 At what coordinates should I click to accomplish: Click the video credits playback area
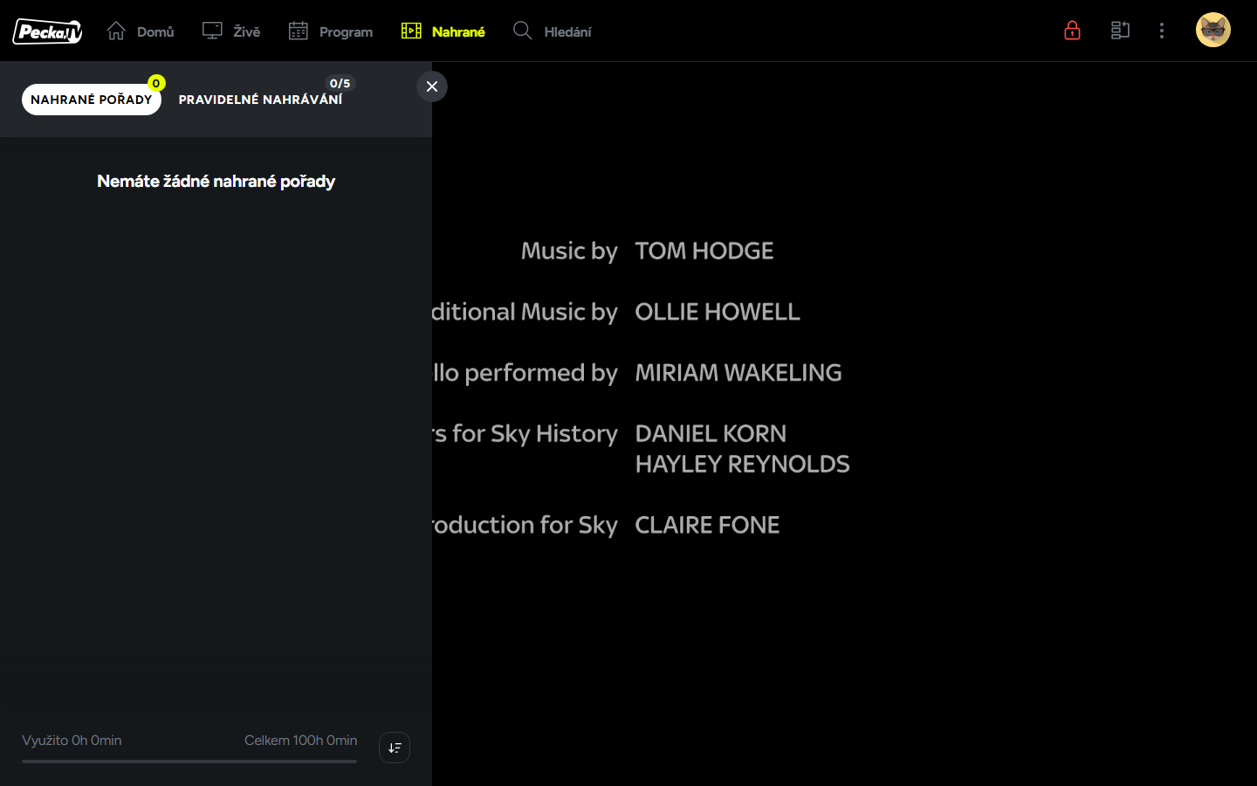[x=844, y=424]
